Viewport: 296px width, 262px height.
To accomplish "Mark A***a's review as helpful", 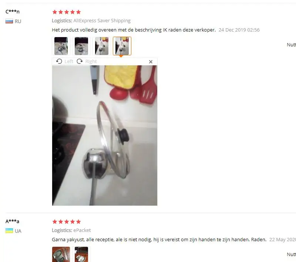I will pyautogui.click(x=291, y=254).
